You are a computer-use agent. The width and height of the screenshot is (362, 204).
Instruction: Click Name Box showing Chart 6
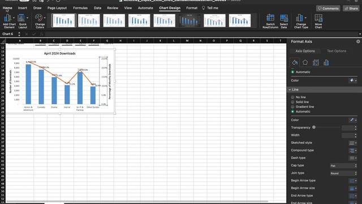(x=8, y=34)
